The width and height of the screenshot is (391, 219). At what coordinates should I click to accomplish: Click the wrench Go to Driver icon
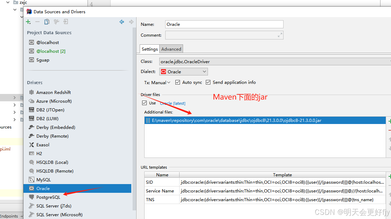(56, 22)
